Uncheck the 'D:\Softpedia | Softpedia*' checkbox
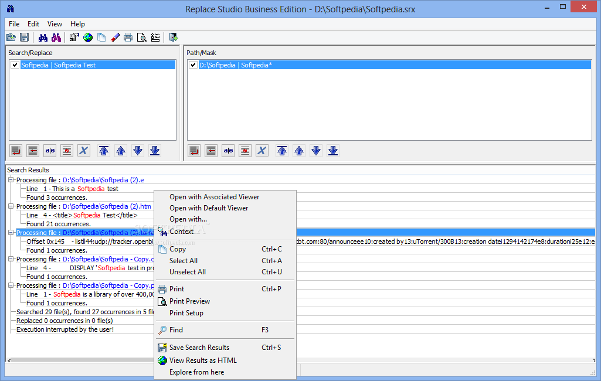Screen dimensions: 601x381 pos(193,65)
